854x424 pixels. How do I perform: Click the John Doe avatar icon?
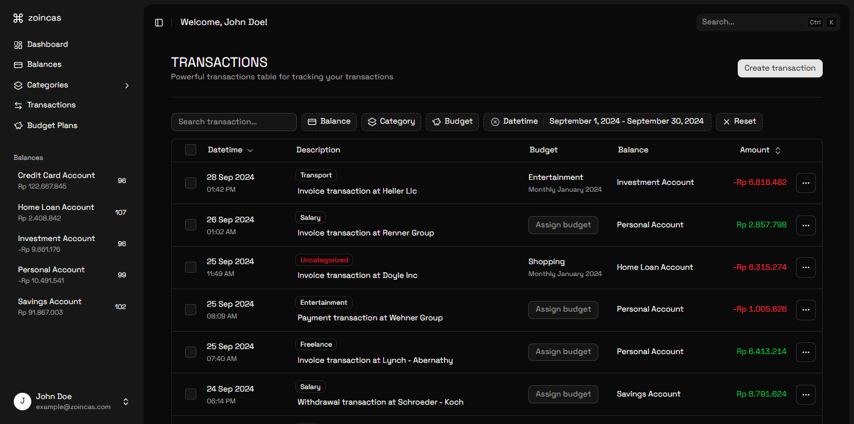(23, 402)
